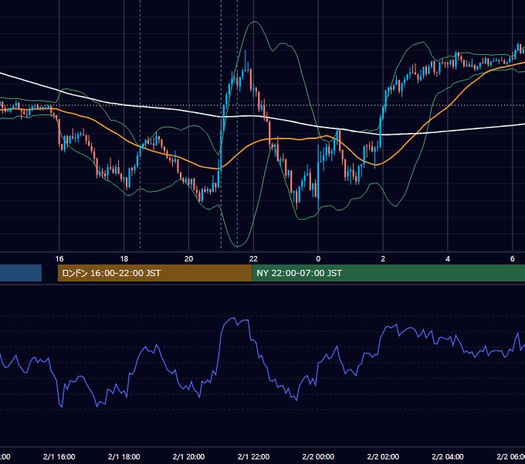Click the 2/1 18:00 date label
Viewport: 525px width, 464px height.
coord(124,456)
